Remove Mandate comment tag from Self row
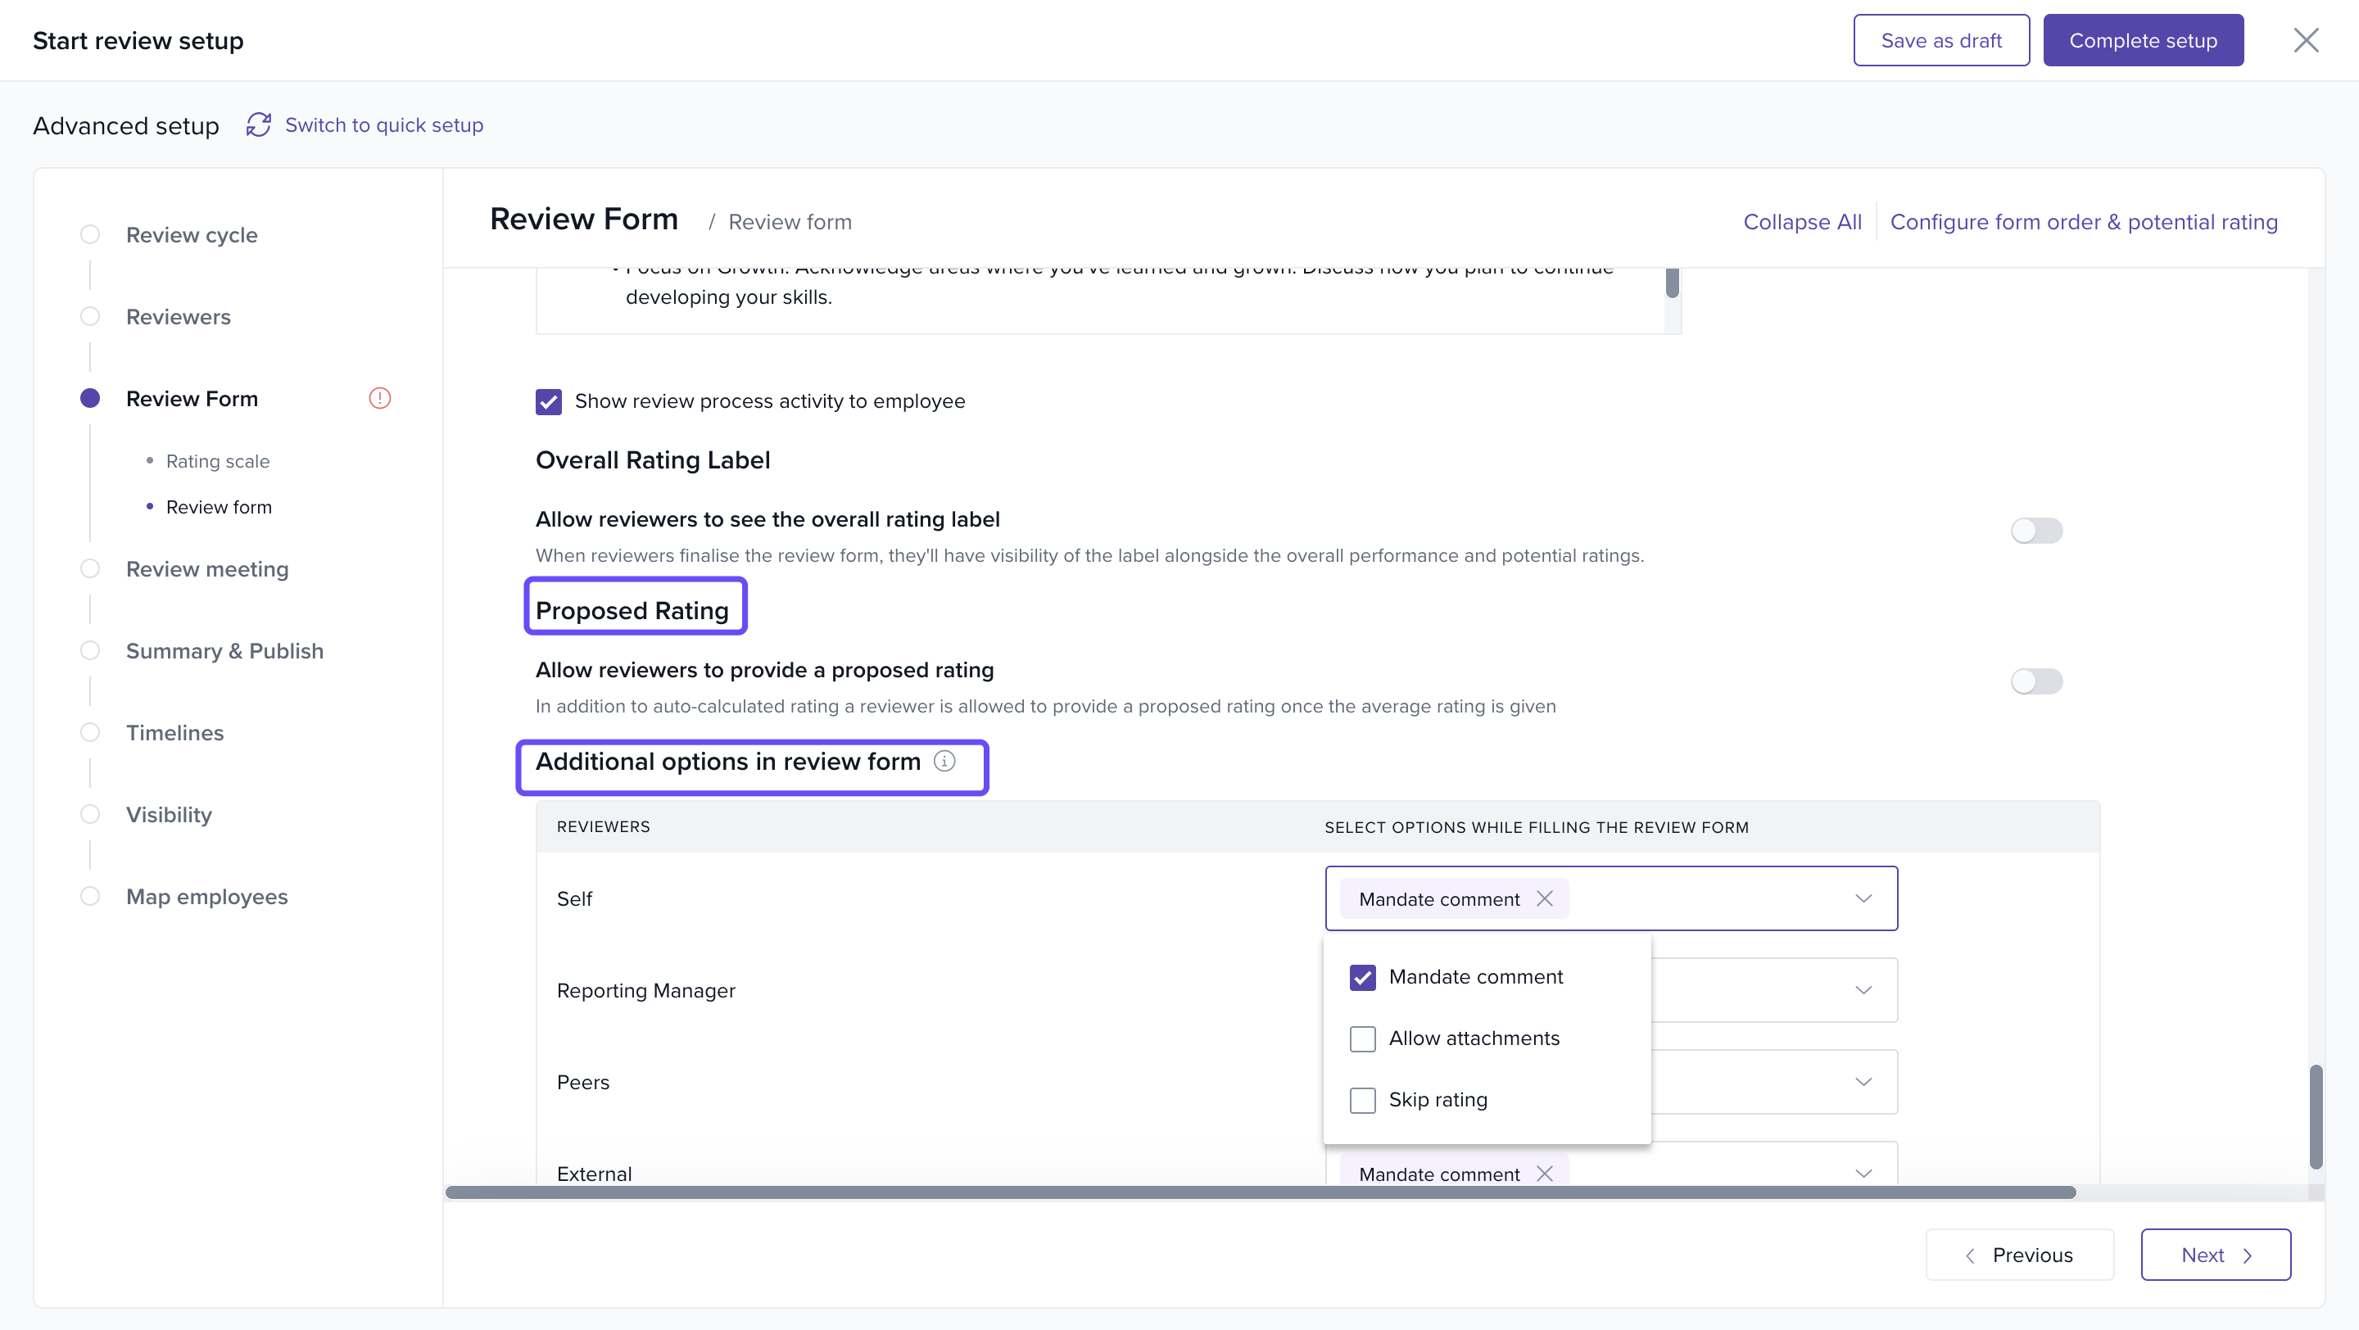Viewport: 2359px width, 1330px height. 1544,898
